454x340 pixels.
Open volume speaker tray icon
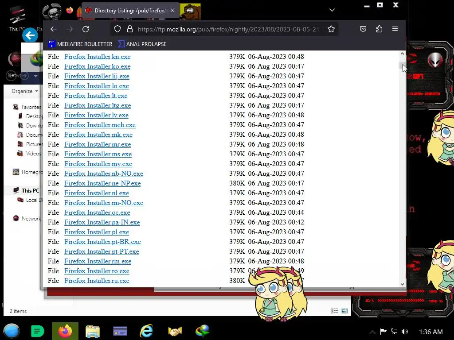coord(405,332)
